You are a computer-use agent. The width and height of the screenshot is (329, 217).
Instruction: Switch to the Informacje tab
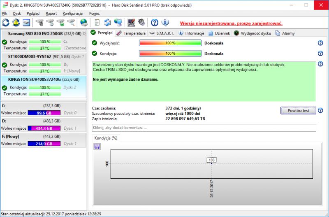pos(191,33)
